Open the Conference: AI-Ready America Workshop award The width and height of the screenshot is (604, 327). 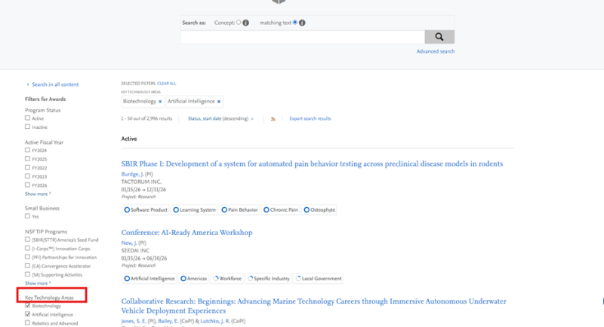pyautogui.click(x=186, y=233)
